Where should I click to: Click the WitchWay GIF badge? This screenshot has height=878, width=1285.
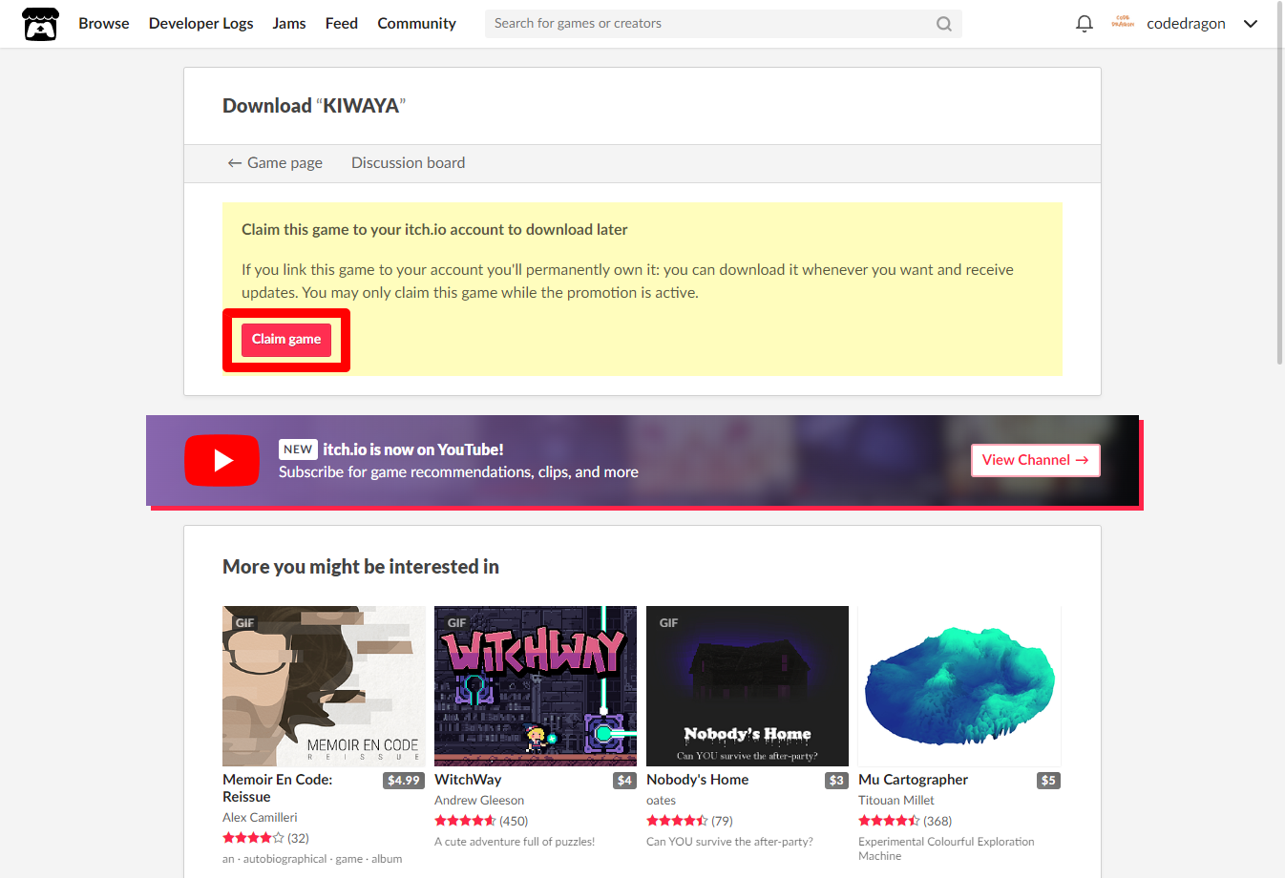(457, 623)
